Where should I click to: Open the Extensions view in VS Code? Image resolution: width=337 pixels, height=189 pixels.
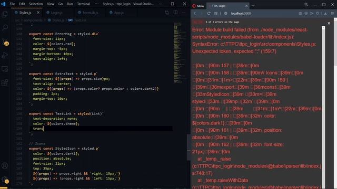click(x=5, y=82)
